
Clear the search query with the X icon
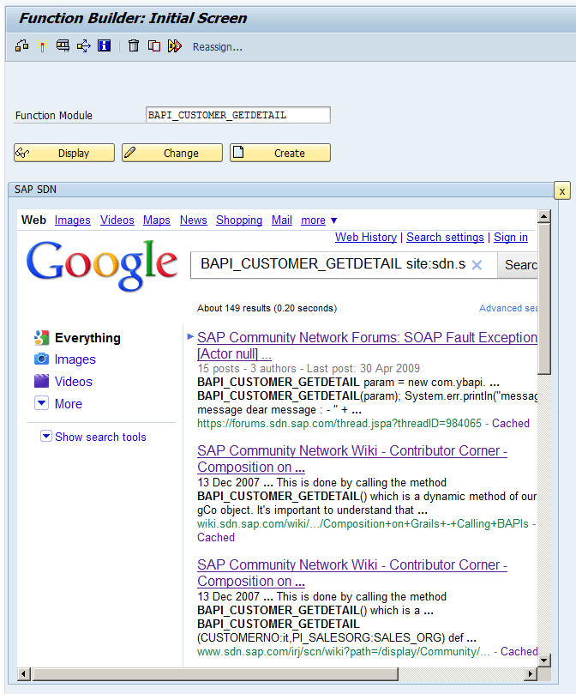[x=477, y=265]
